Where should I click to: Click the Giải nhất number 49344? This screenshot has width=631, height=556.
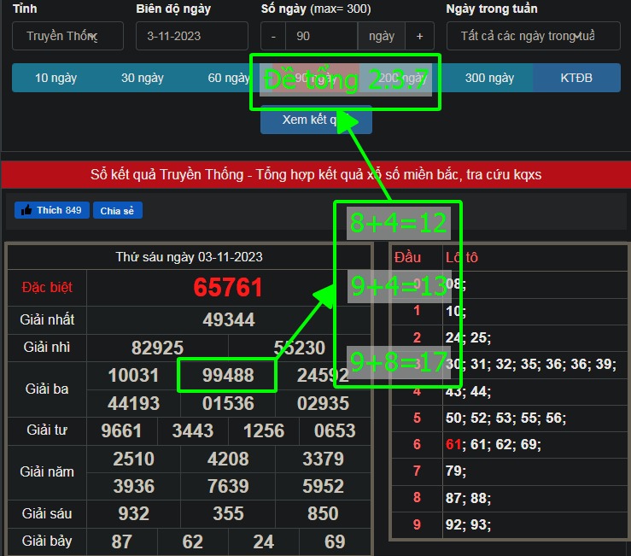click(228, 319)
